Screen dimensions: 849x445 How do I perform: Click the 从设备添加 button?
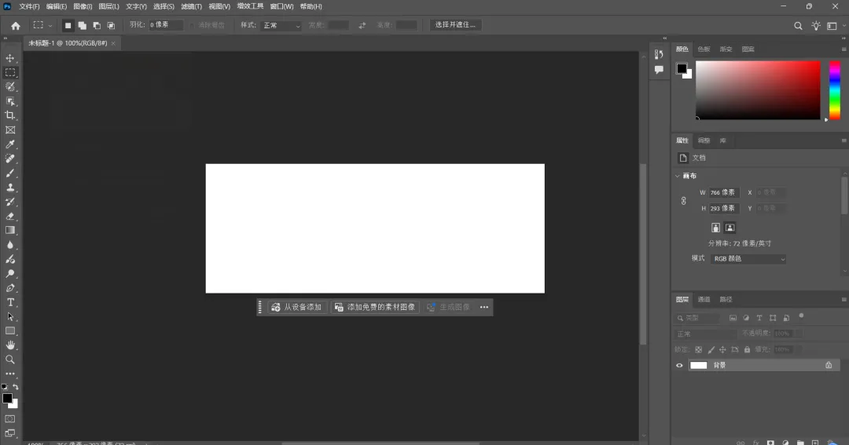pos(296,307)
